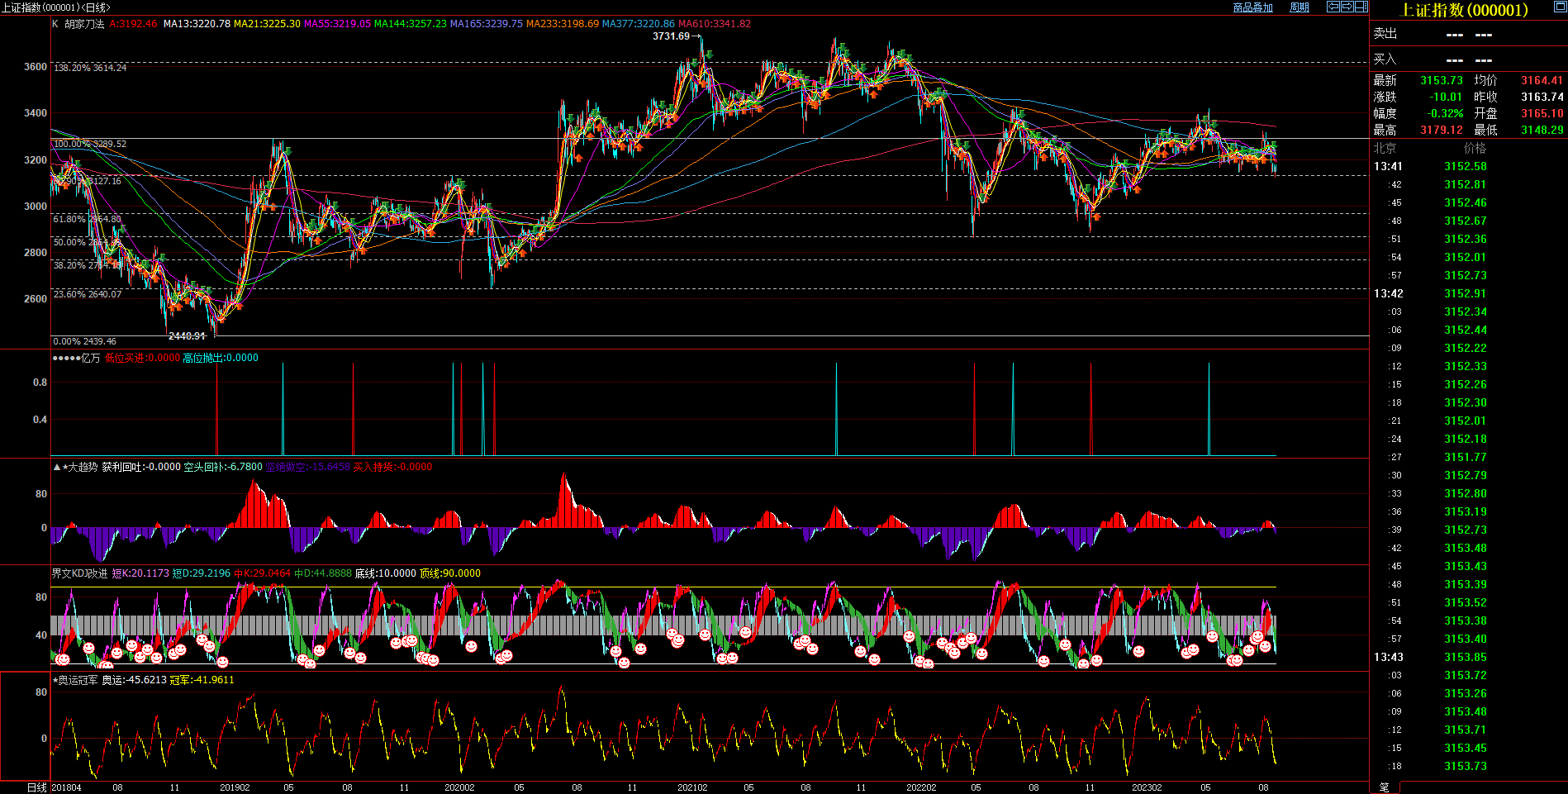Click the 大趋势 indicator title
This screenshot has height=794, width=1568.
[x=82, y=467]
